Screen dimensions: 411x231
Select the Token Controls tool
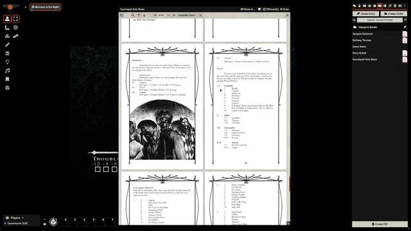(7, 19)
